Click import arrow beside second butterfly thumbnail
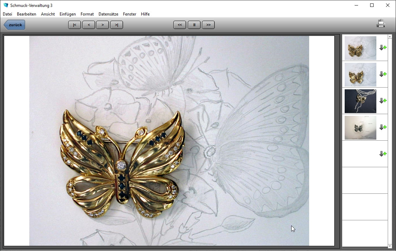Image resolution: width=396 pixels, height=251 pixels. tap(383, 74)
